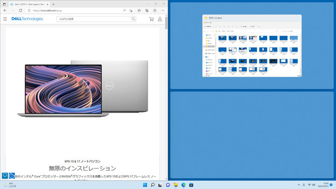Open the Edge profile icon
Image resolution: width=336 pixels, height=189 pixels.
coord(155,10)
